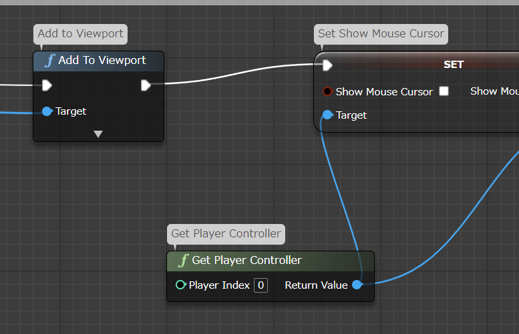519x334 pixels.
Task: Click the Return Value output pin
Action: pos(357,285)
